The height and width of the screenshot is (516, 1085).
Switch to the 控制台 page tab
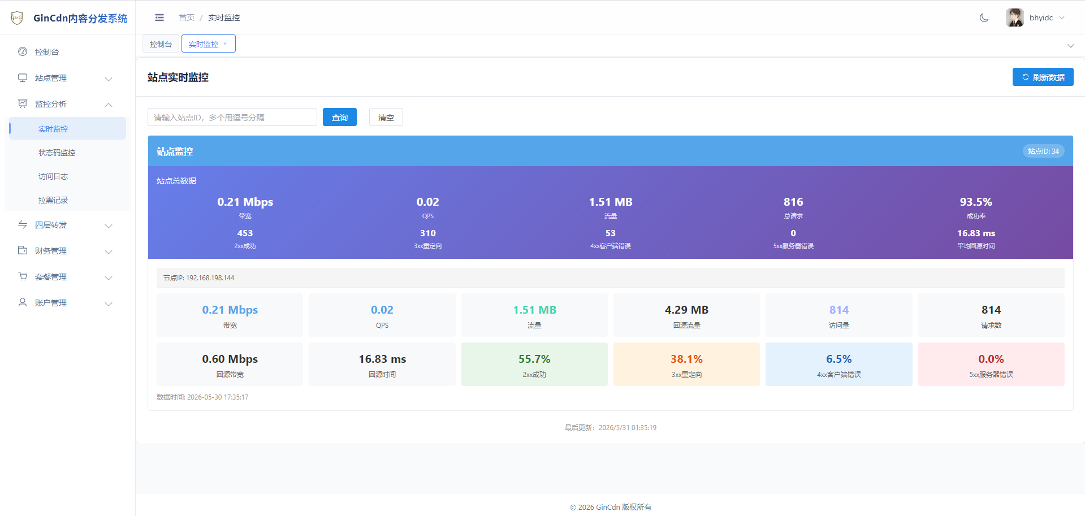click(x=161, y=44)
